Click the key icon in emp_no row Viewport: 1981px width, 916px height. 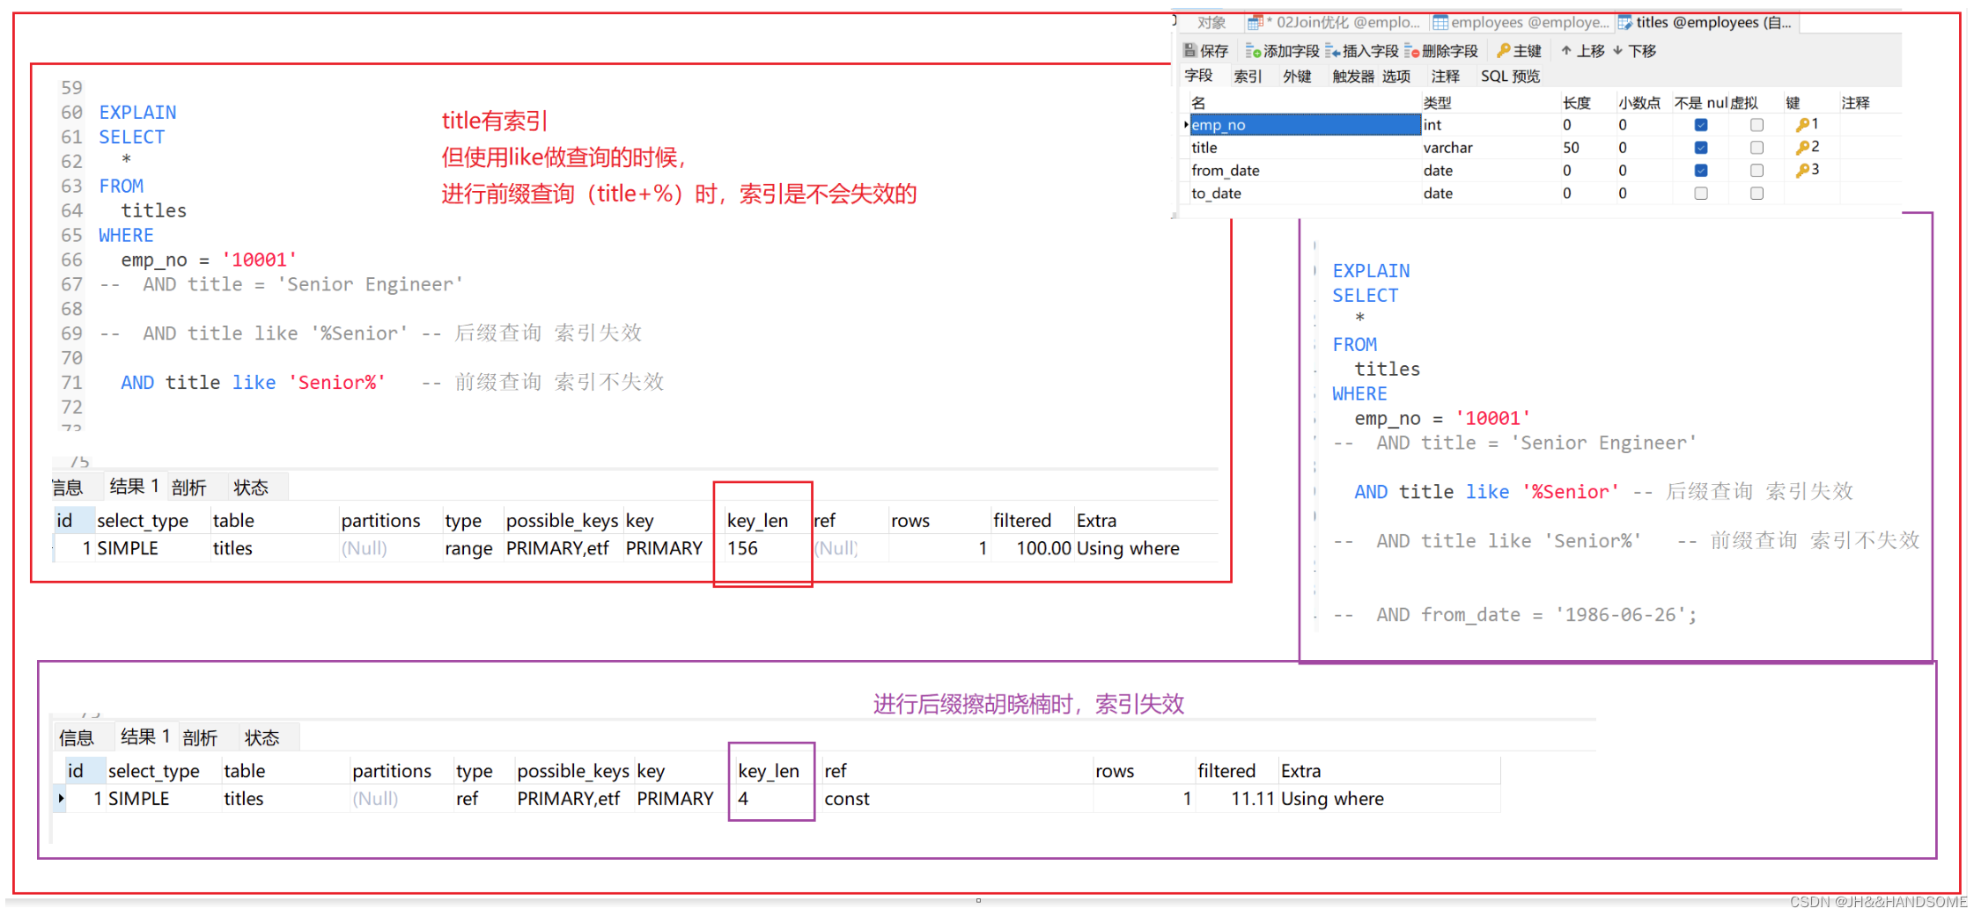[1802, 125]
